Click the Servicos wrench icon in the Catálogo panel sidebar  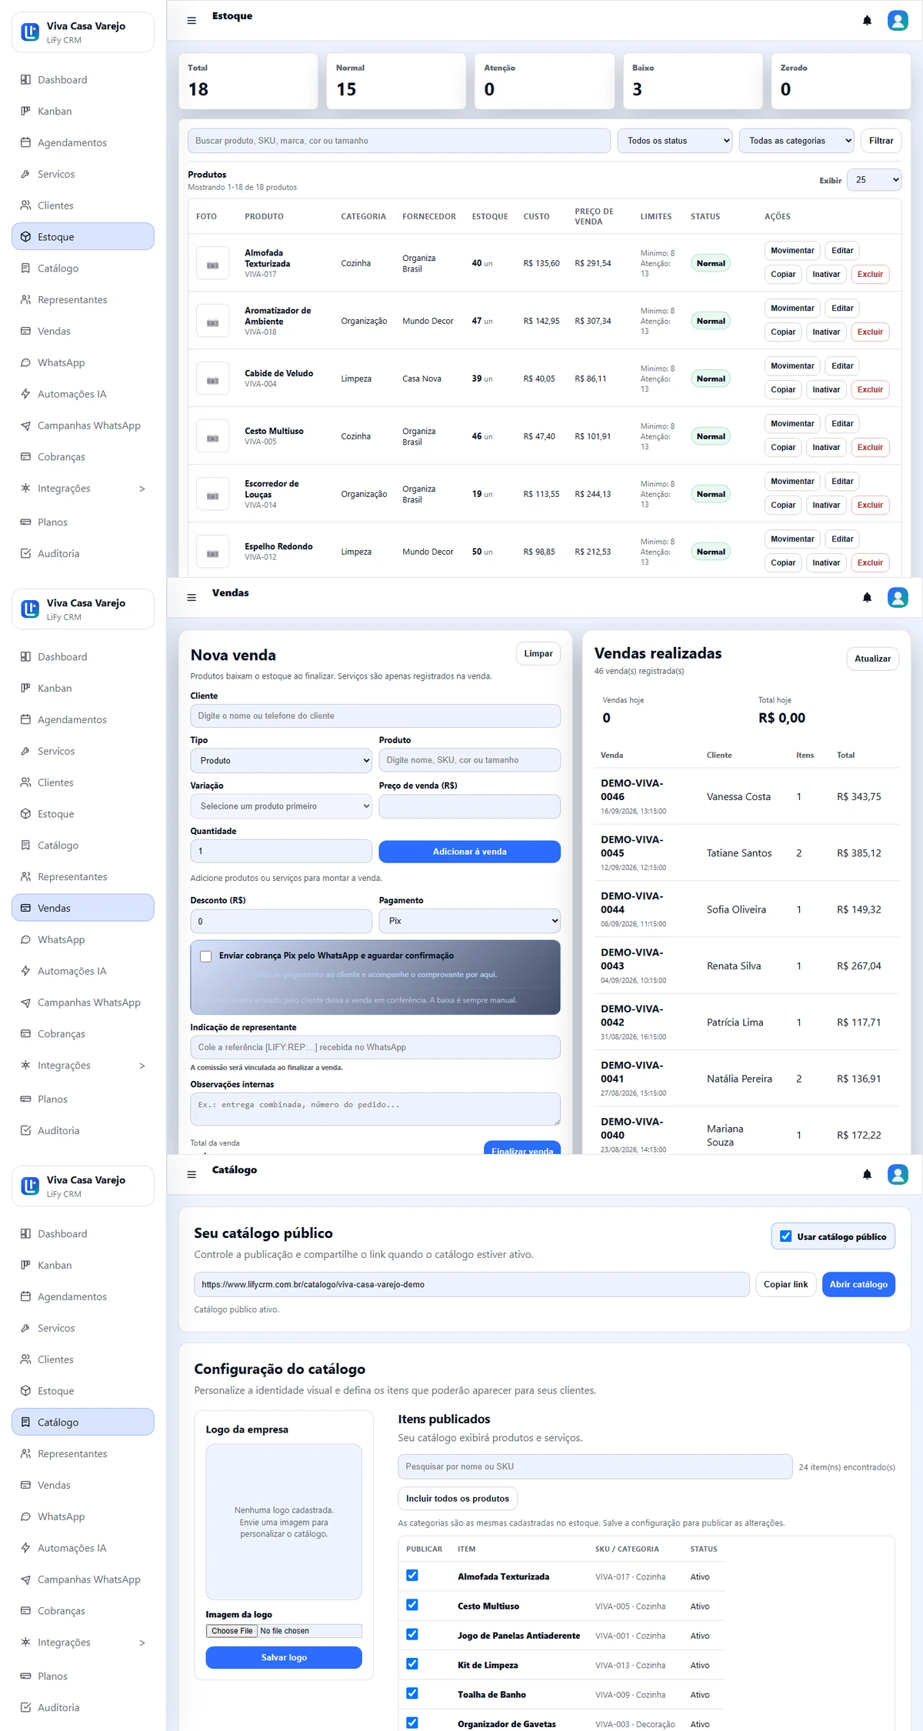pos(25,1329)
